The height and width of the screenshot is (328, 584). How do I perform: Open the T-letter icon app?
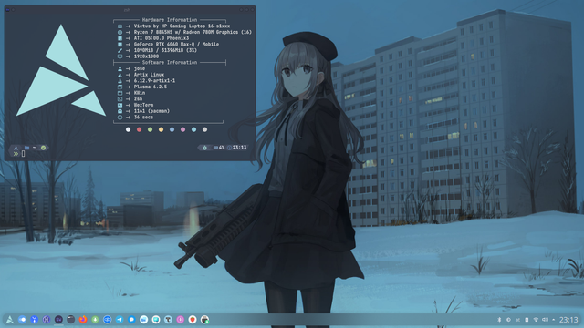point(168,320)
